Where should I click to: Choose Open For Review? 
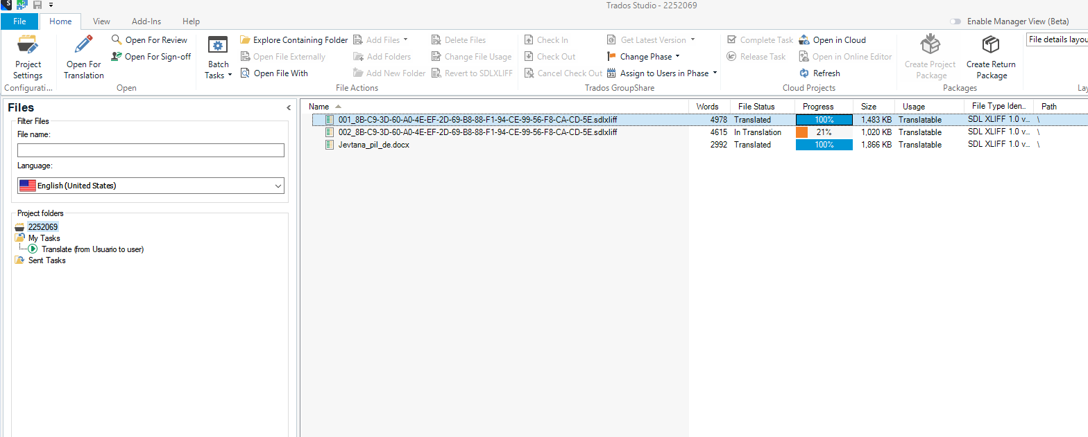pyautogui.click(x=149, y=40)
